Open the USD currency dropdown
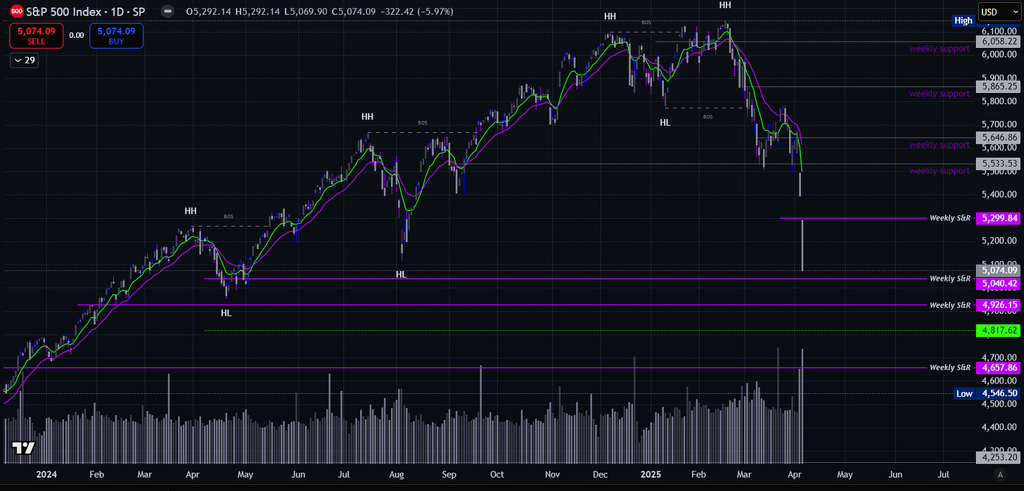Screen dimensions: 1024x491 coord(998,12)
